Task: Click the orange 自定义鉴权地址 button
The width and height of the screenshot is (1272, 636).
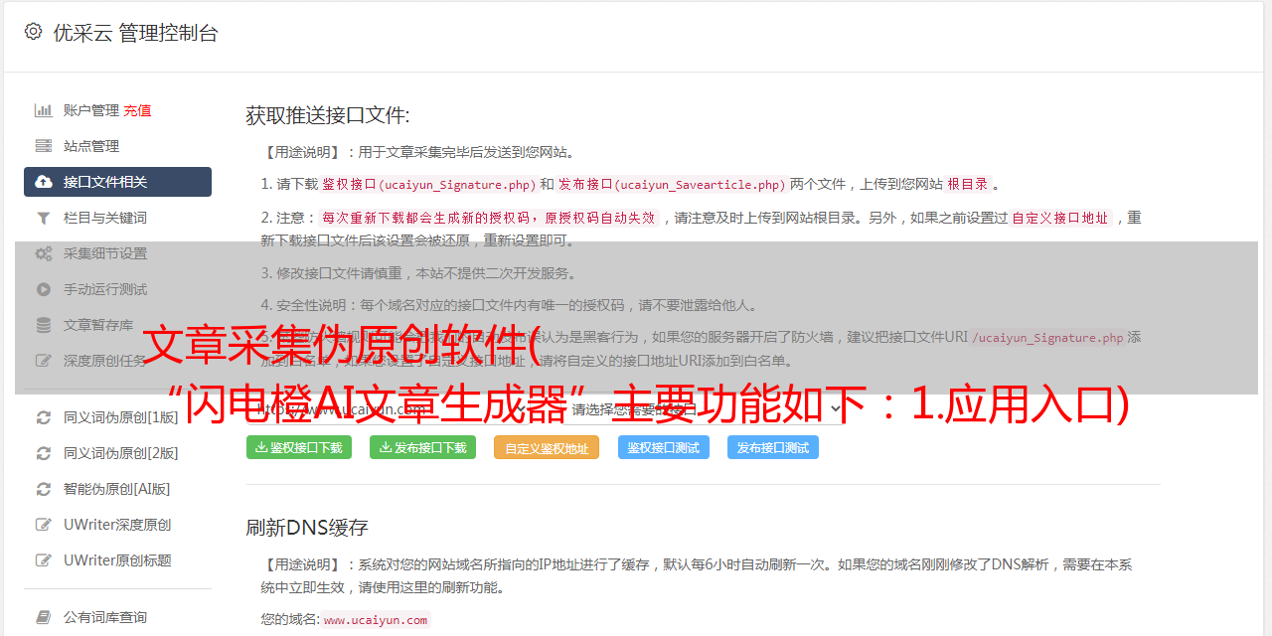Action: point(547,447)
